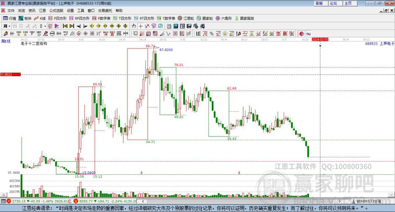Screen dimensions: 395x212
Task: Jump to last bar icon
Action: (x=72, y=26)
